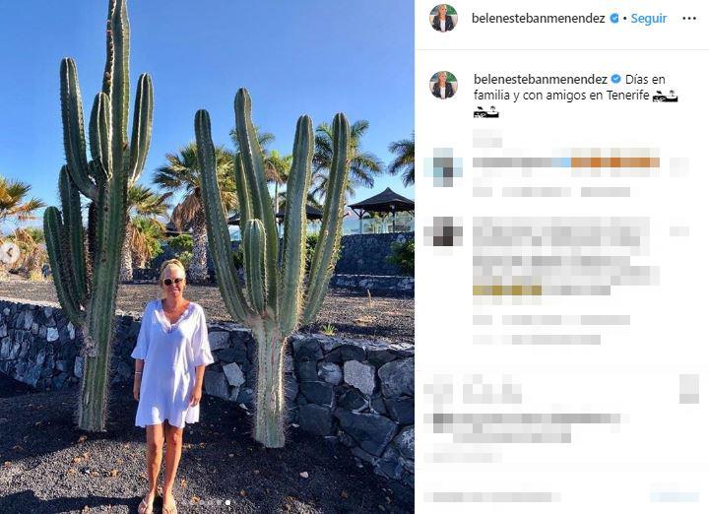Click the blue publish comment button

point(675,496)
